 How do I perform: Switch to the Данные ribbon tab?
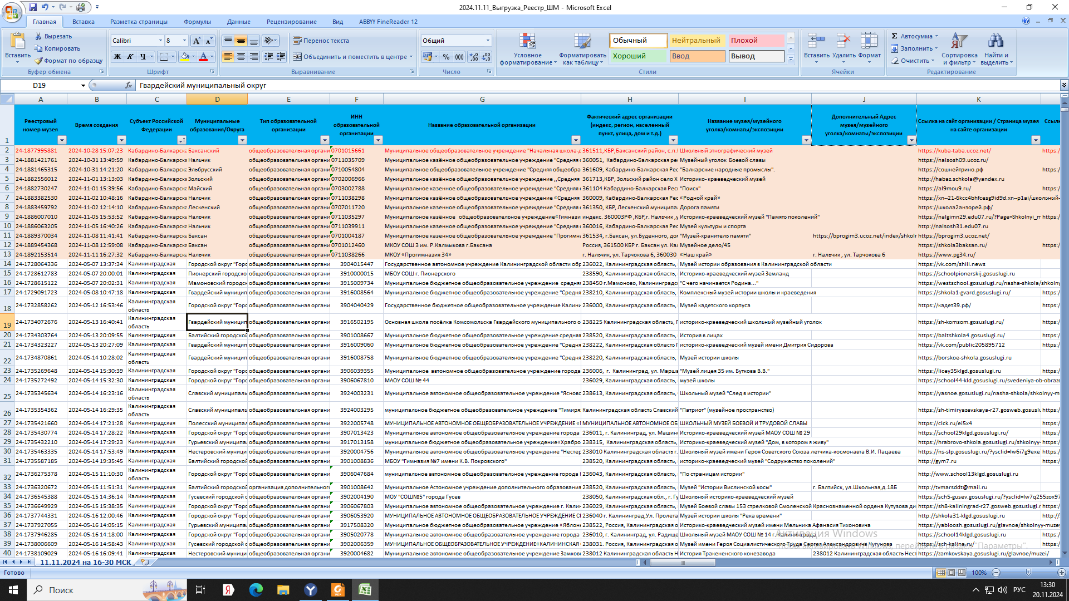point(238,22)
